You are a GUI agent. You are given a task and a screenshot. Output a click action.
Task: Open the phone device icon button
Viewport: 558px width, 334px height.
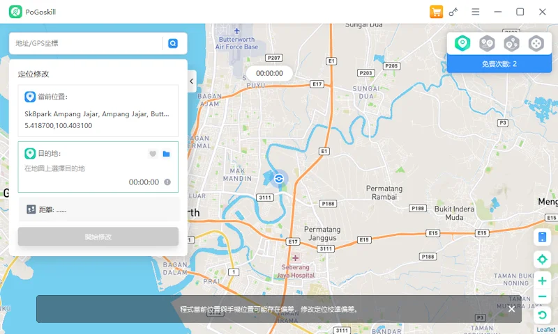click(x=542, y=237)
